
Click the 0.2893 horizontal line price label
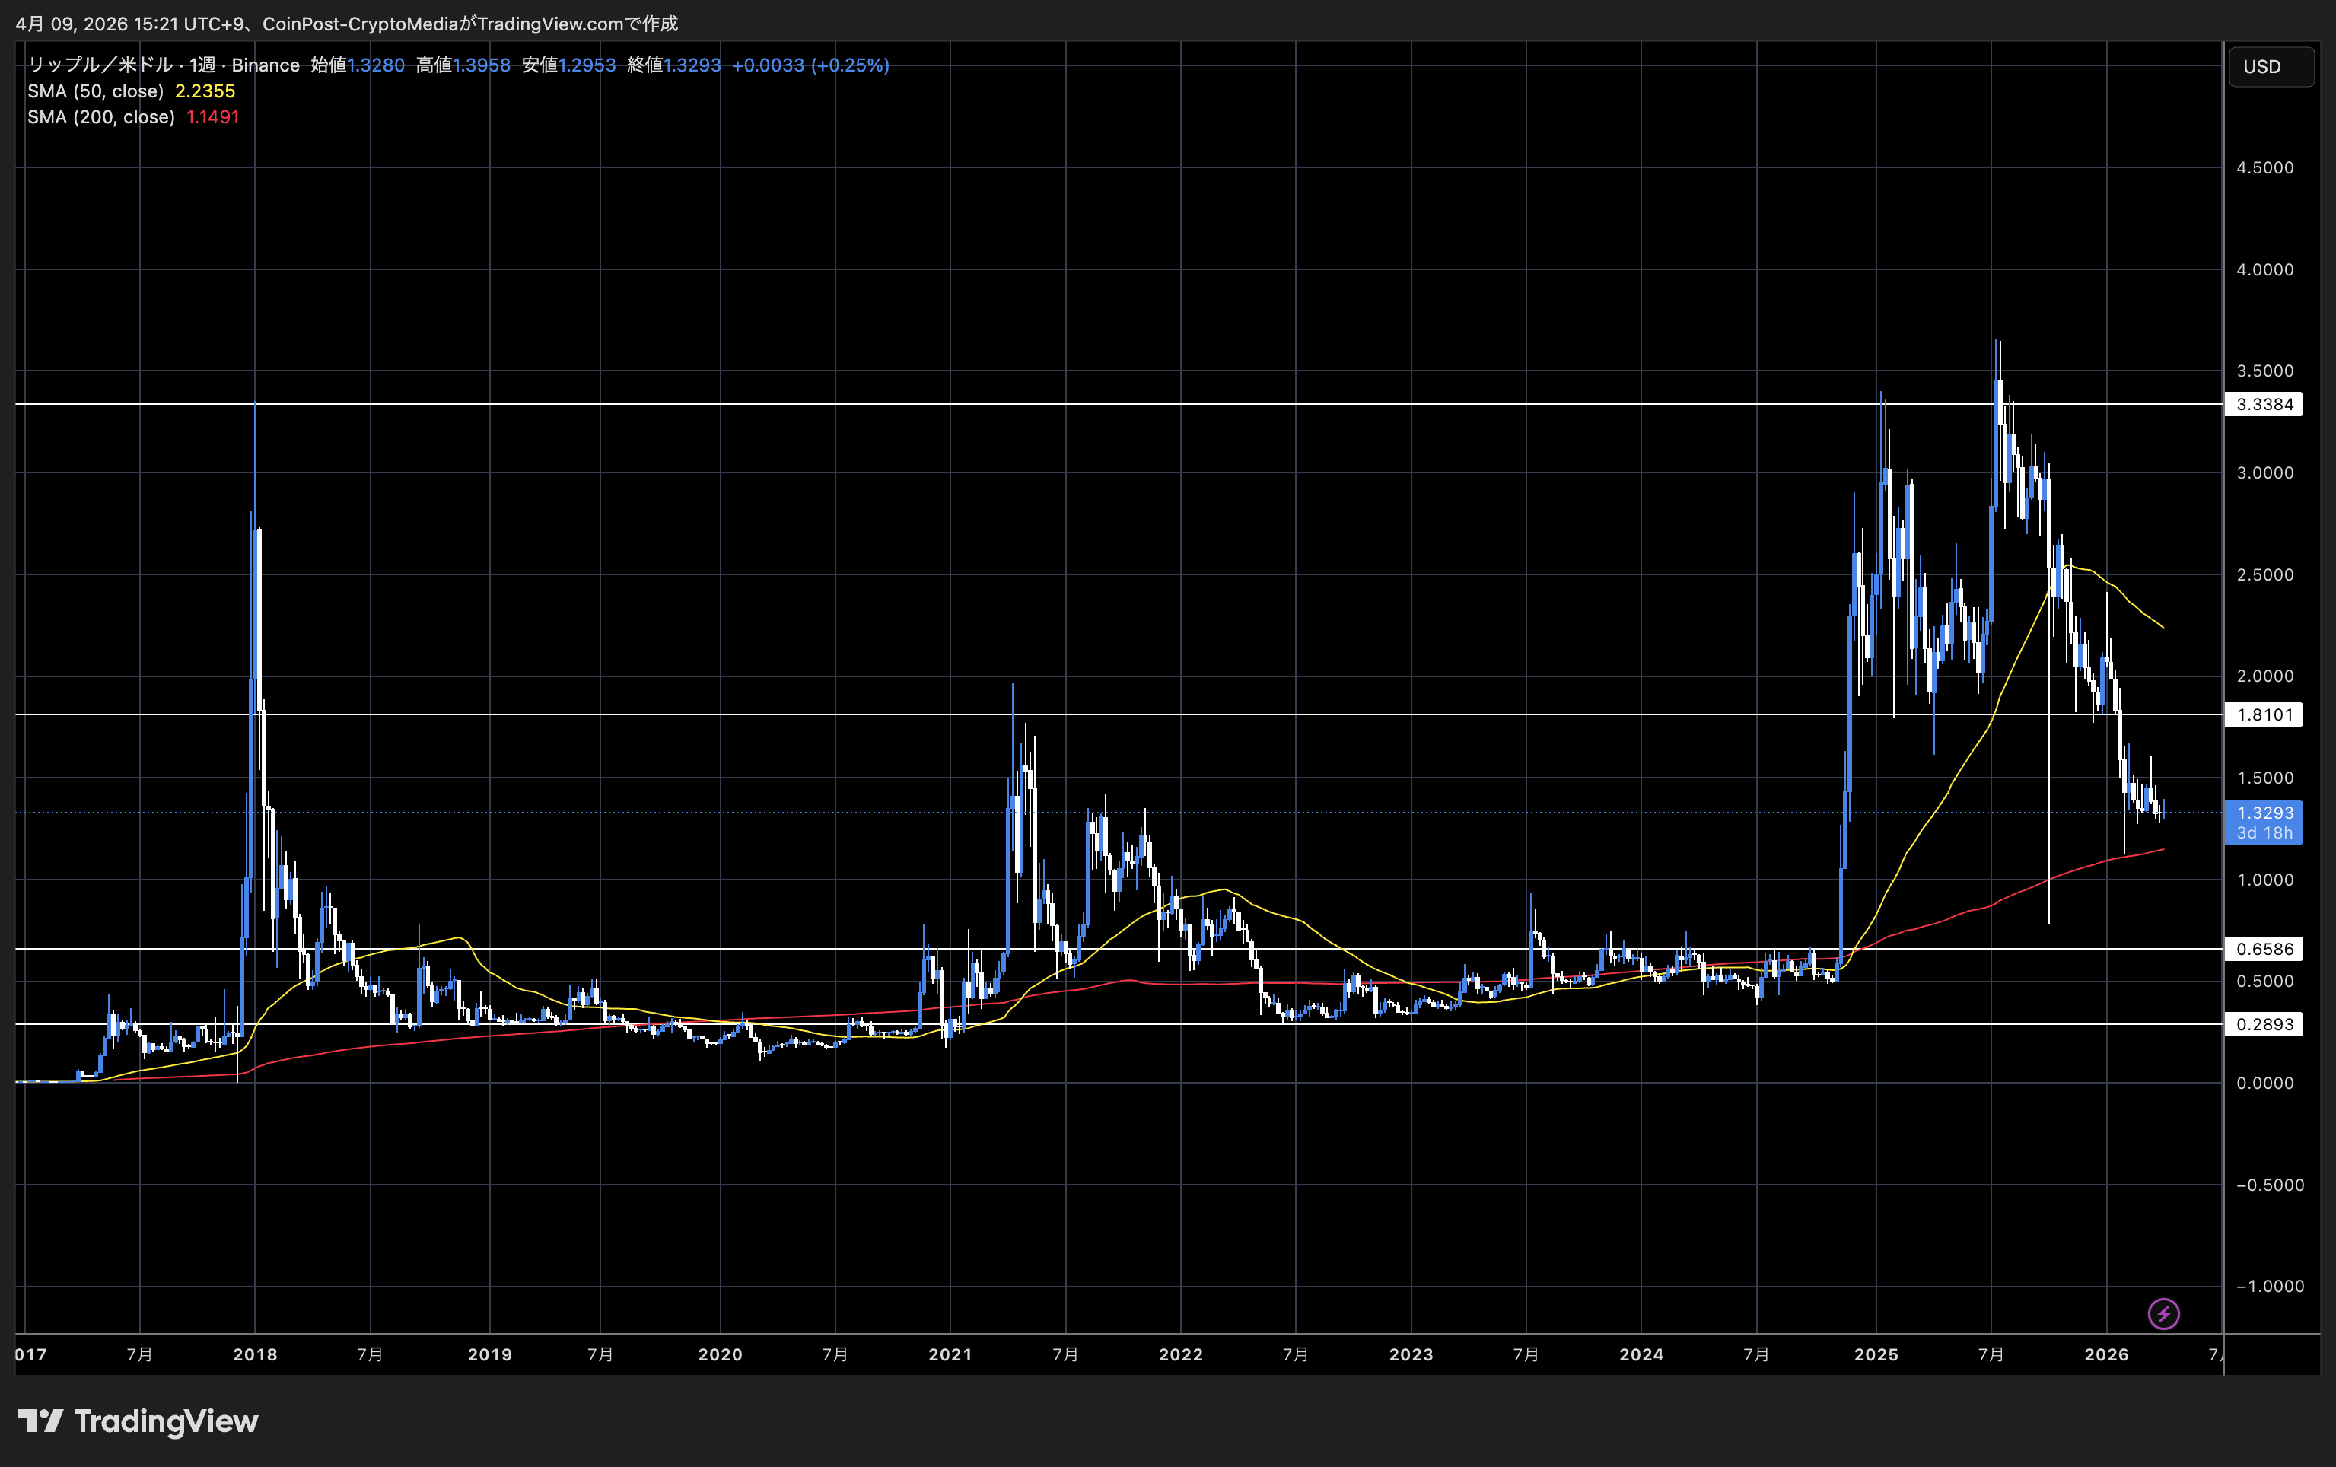[2264, 1023]
